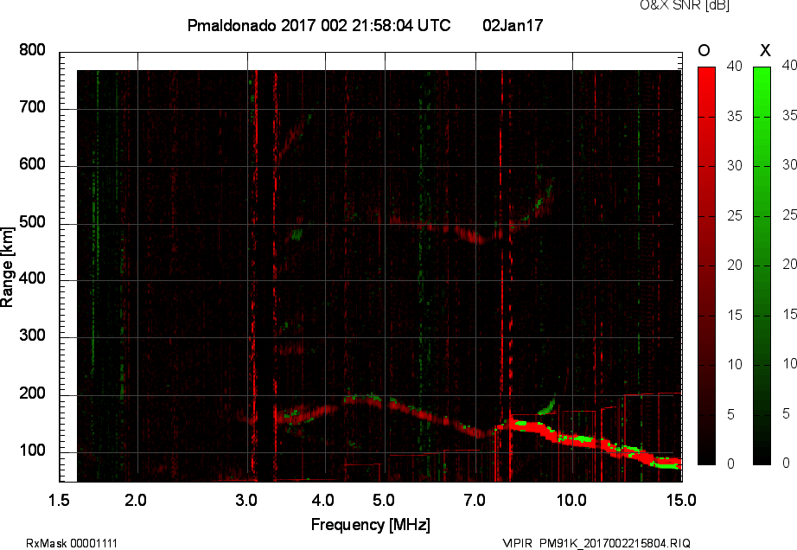Click the 'O' label above red colorbar
The width and height of the screenshot is (797, 550).
(704, 50)
